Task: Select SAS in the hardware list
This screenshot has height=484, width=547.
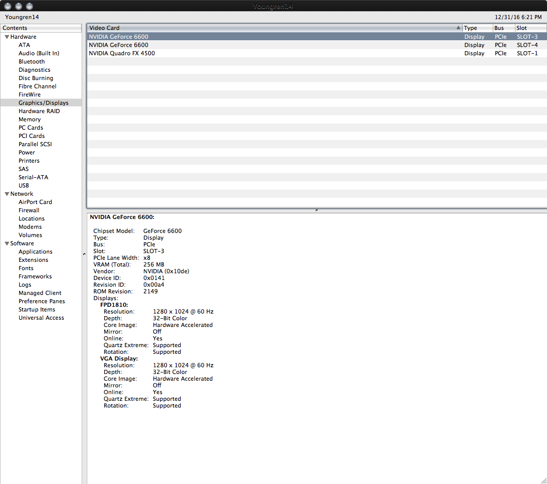Action: [x=23, y=169]
